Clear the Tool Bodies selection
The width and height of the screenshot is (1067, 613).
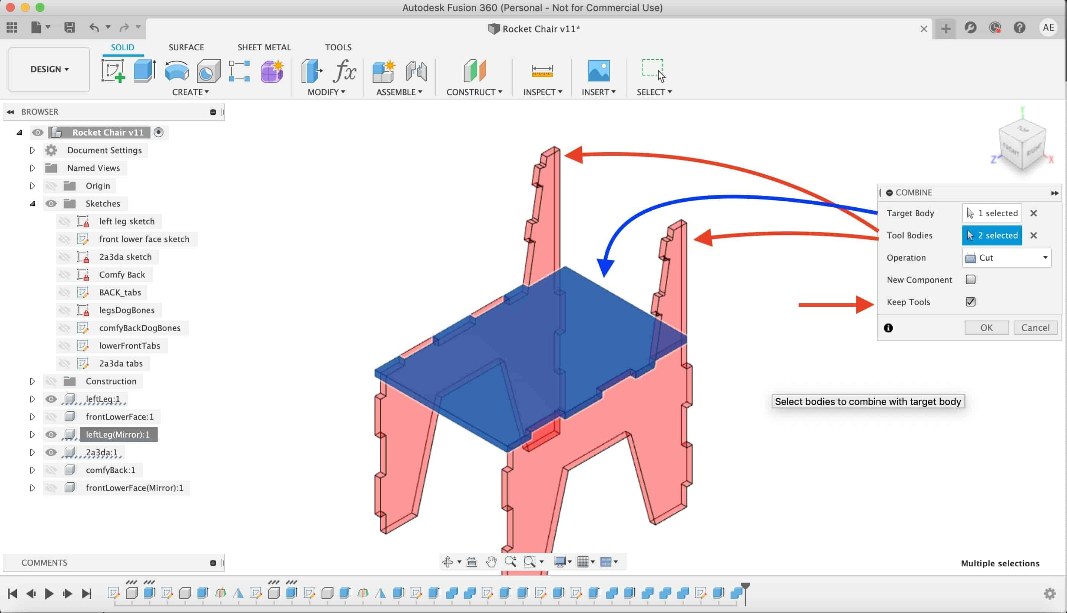(1034, 235)
